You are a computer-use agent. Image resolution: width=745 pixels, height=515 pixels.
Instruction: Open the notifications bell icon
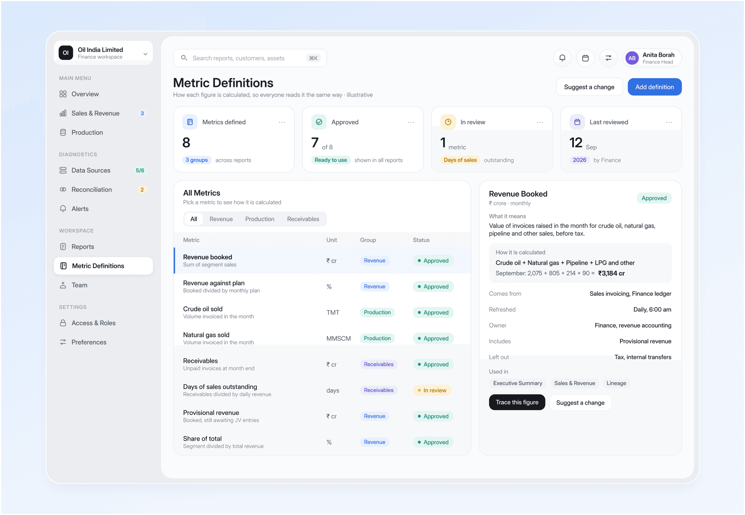coord(563,58)
